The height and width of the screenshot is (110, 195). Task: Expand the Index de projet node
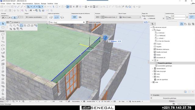click(x=153, y=71)
